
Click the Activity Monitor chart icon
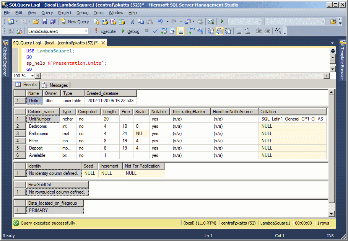(211, 21)
